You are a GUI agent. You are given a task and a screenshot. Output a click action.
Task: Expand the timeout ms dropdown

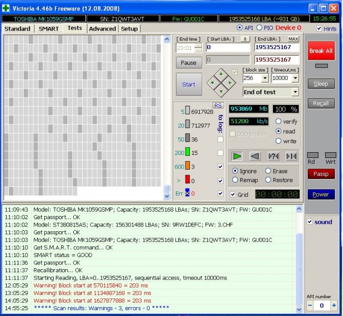point(295,78)
